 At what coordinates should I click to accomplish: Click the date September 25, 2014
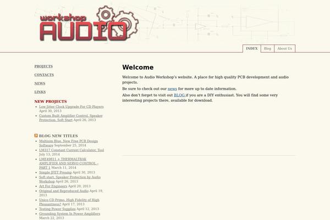coord(70,145)
